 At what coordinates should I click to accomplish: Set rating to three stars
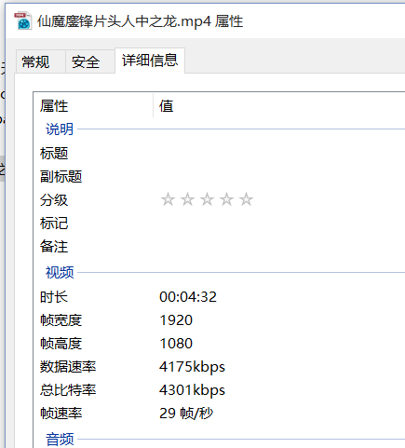(x=207, y=199)
